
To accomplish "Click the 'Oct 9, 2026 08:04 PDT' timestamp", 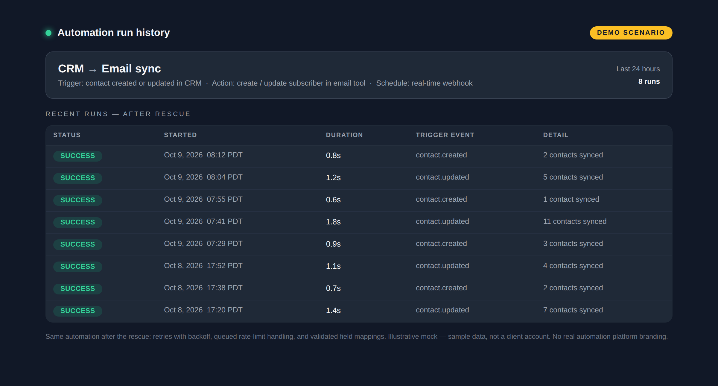I will click(x=203, y=177).
